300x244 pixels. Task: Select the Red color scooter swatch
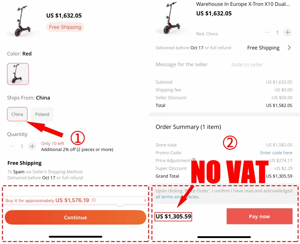tap(18, 74)
